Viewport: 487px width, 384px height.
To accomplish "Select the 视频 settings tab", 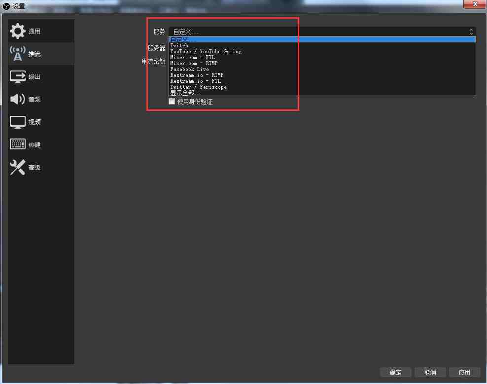I will click(41, 122).
